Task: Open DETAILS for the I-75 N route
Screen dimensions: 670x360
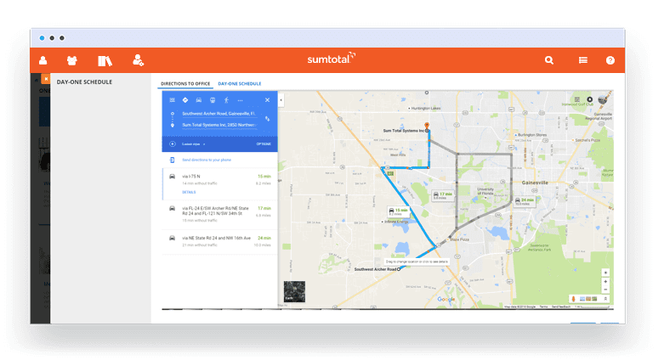Action: click(x=189, y=193)
